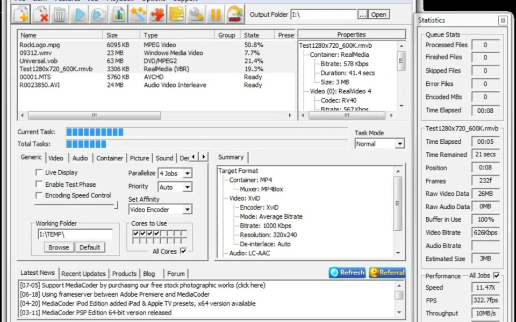Click the file list horizontal scrollbar thumb

(x=95, y=115)
